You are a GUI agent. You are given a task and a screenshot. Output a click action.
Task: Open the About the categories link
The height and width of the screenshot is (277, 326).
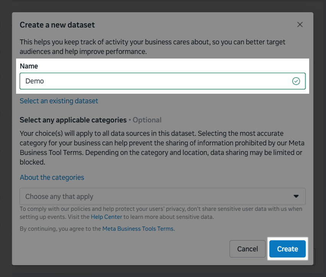(x=52, y=178)
